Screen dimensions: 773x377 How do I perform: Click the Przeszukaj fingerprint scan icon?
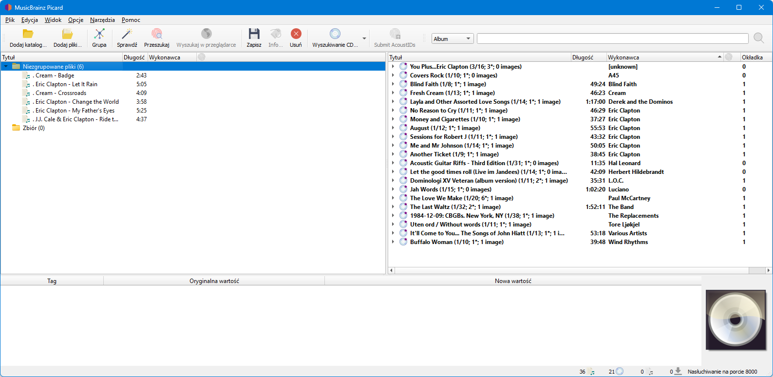point(157,34)
